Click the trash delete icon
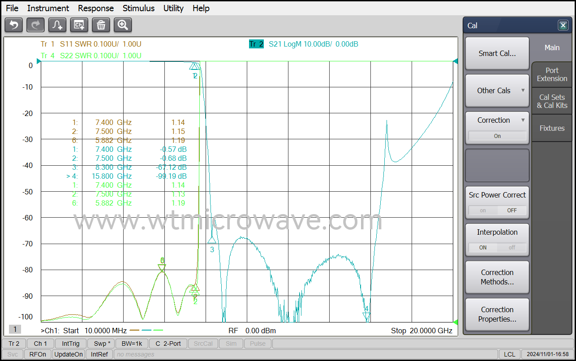This screenshot has height=361, width=576. [101, 25]
